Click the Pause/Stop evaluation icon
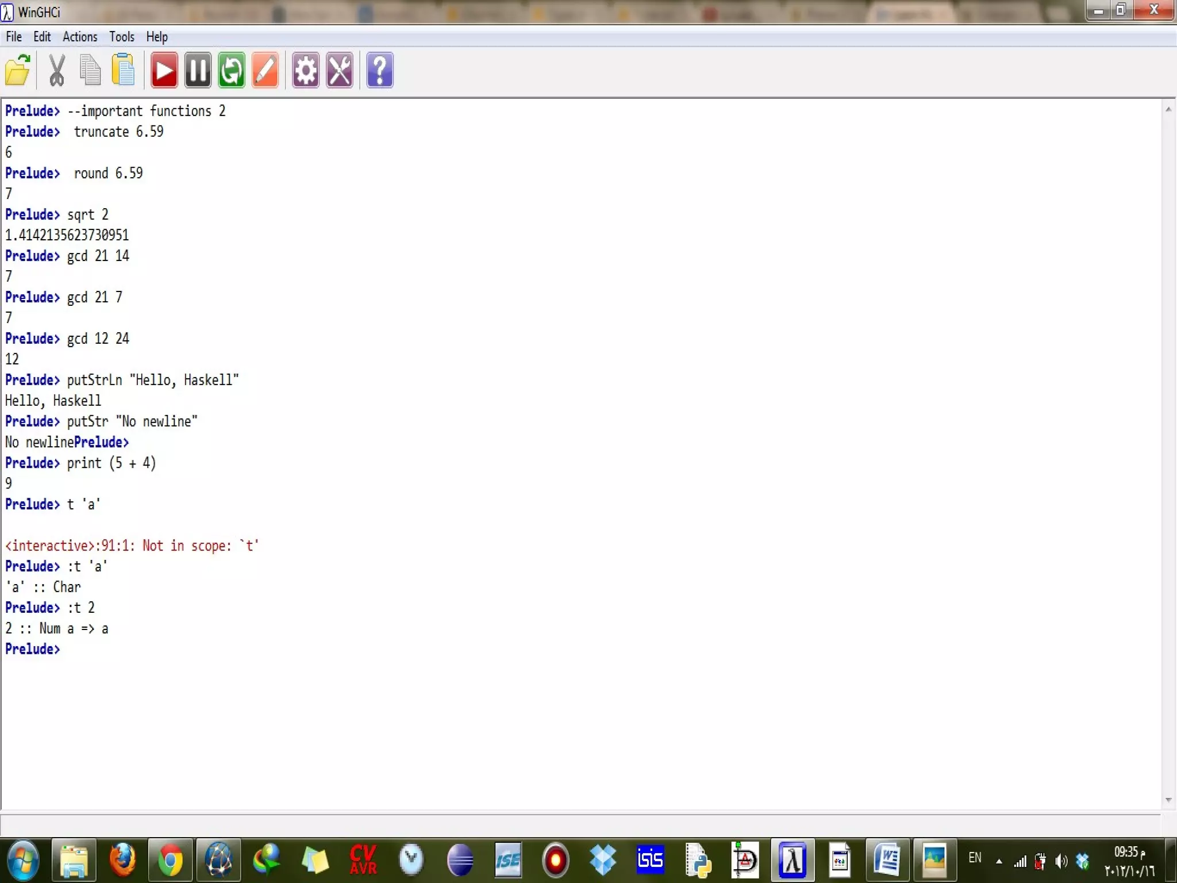1177x883 pixels. point(198,71)
